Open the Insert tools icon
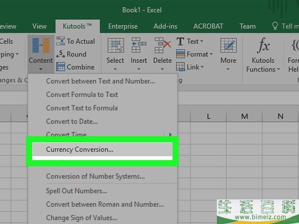The image size is (299, 224). point(139,45)
